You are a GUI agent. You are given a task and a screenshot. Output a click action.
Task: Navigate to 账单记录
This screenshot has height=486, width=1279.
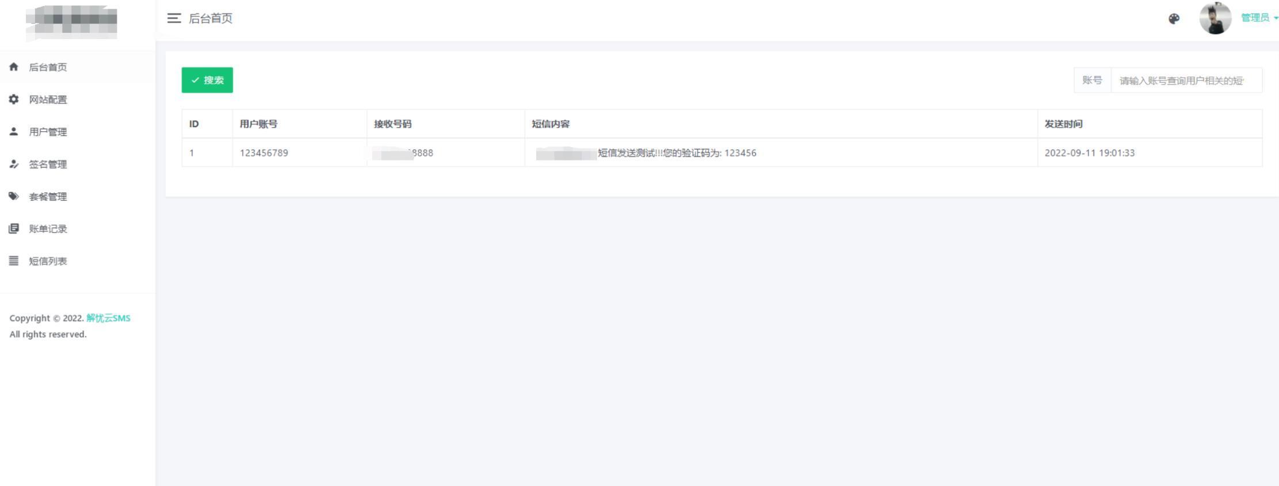pos(77,228)
